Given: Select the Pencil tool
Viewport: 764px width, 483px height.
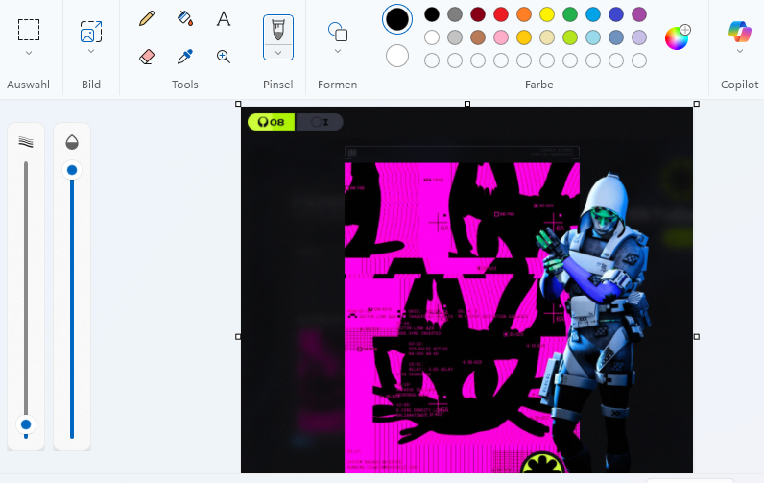Looking at the screenshot, I should [x=147, y=18].
